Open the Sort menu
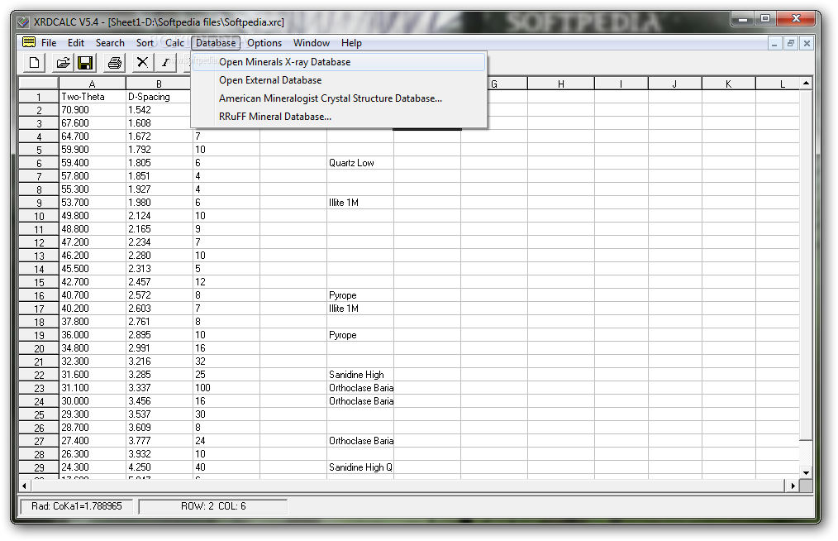This screenshot has width=838, height=541. coord(145,43)
